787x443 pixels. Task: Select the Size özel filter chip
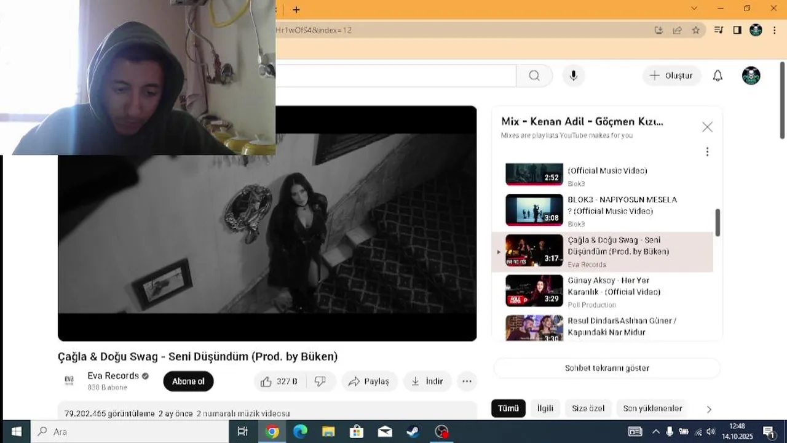pyautogui.click(x=588, y=409)
